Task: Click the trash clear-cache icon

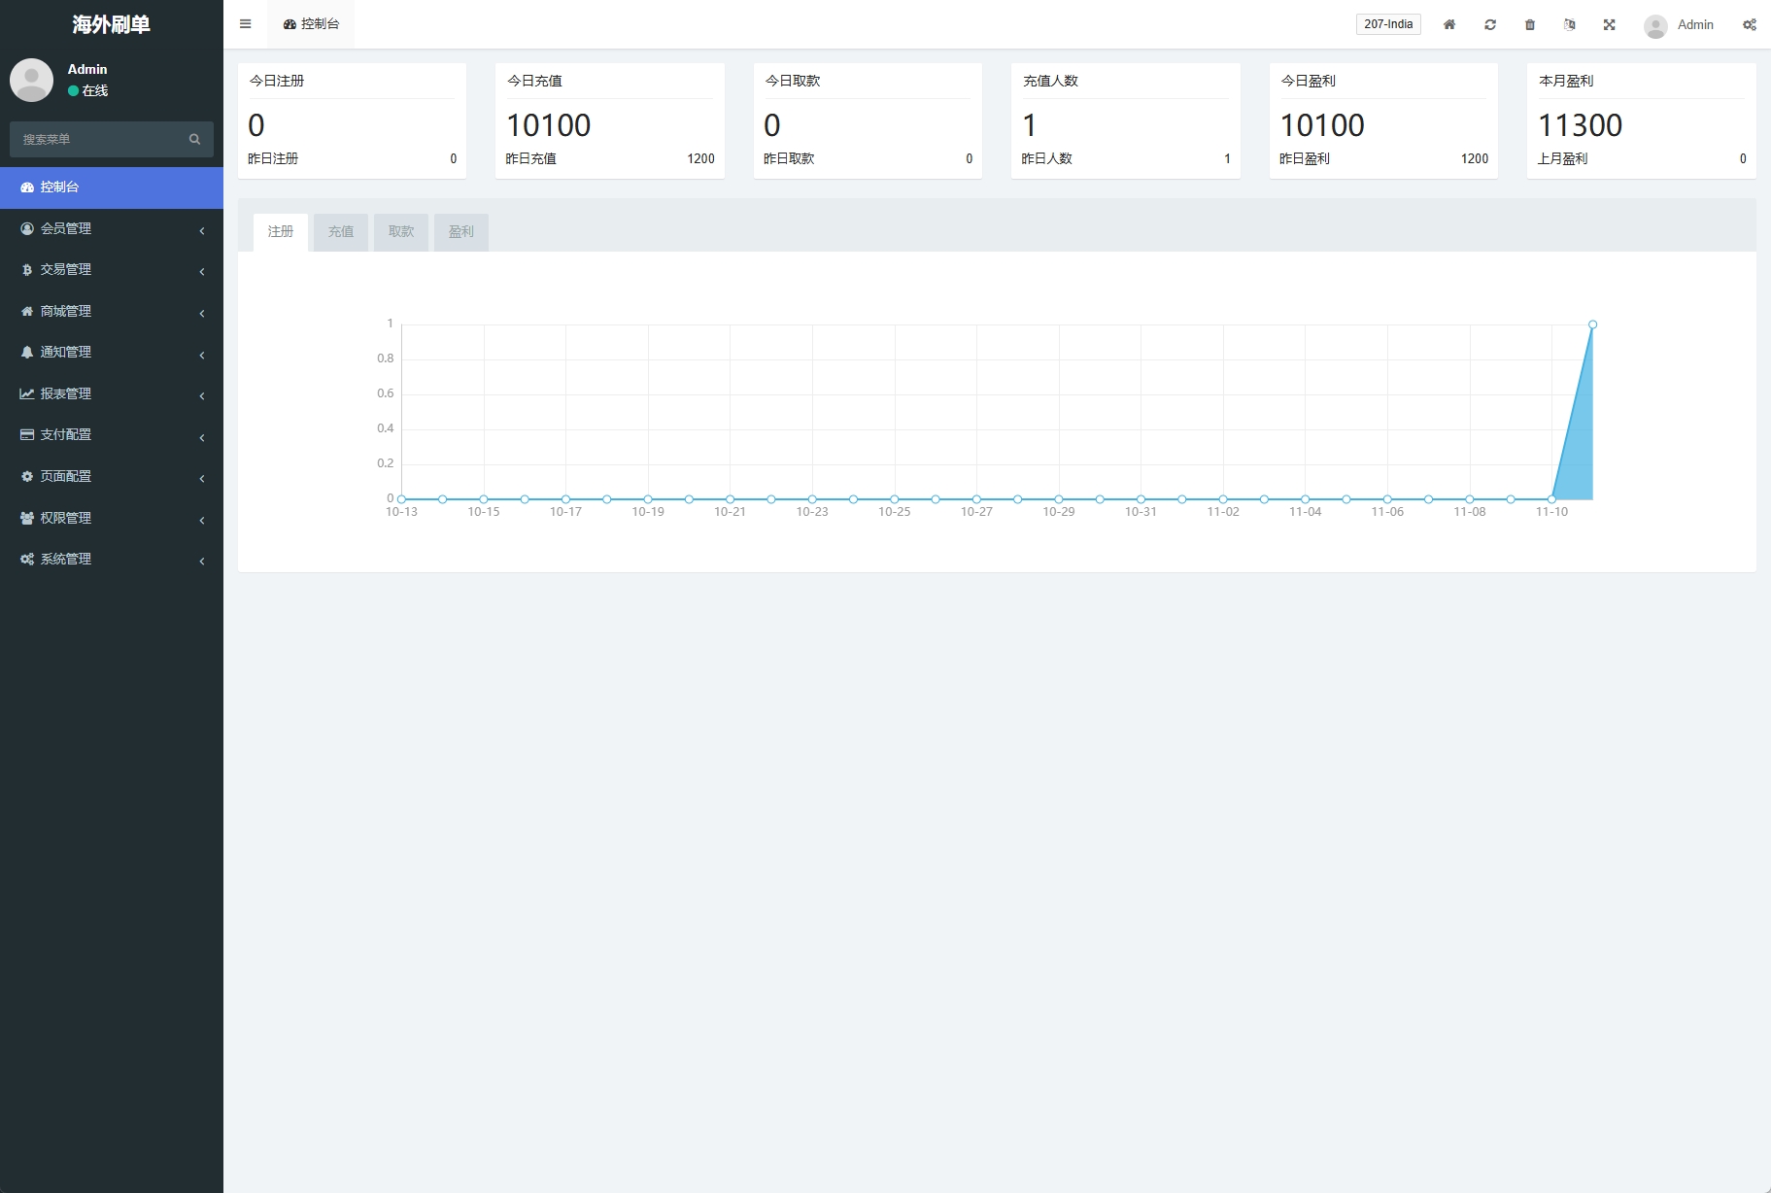Action: point(1529,24)
